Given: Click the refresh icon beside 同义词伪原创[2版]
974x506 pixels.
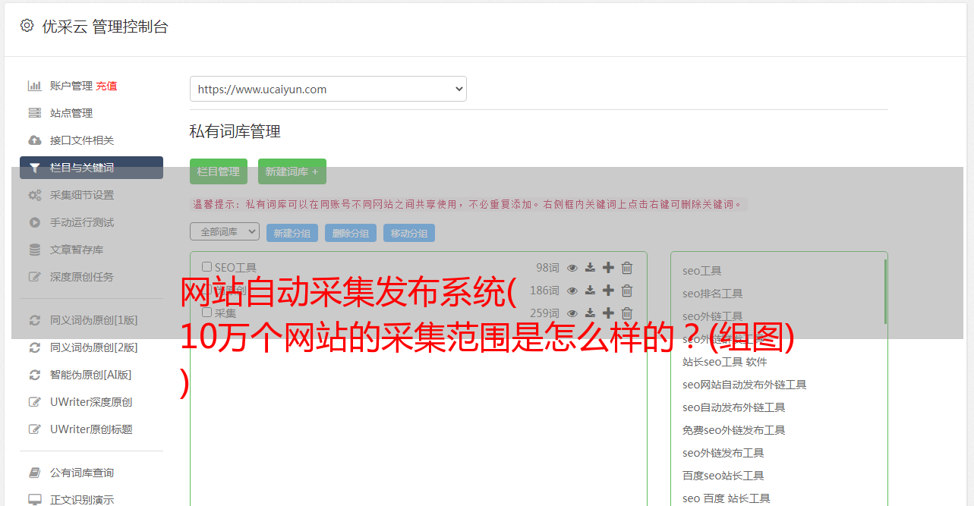Looking at the screenshot, I should coord(35,347).
